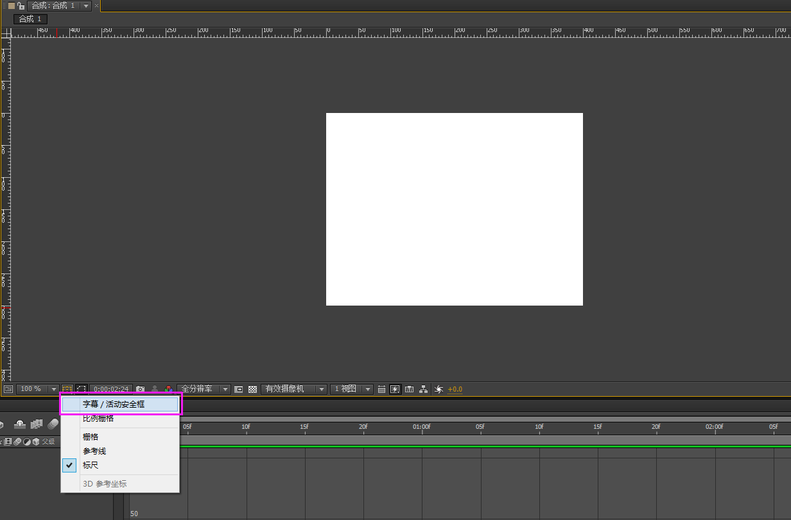Image resolution: width=791 pixels, height=520 pixels.
Task: Click the reset exposure aperture icon
Action: pyautogui.click(x=439, y=389)
